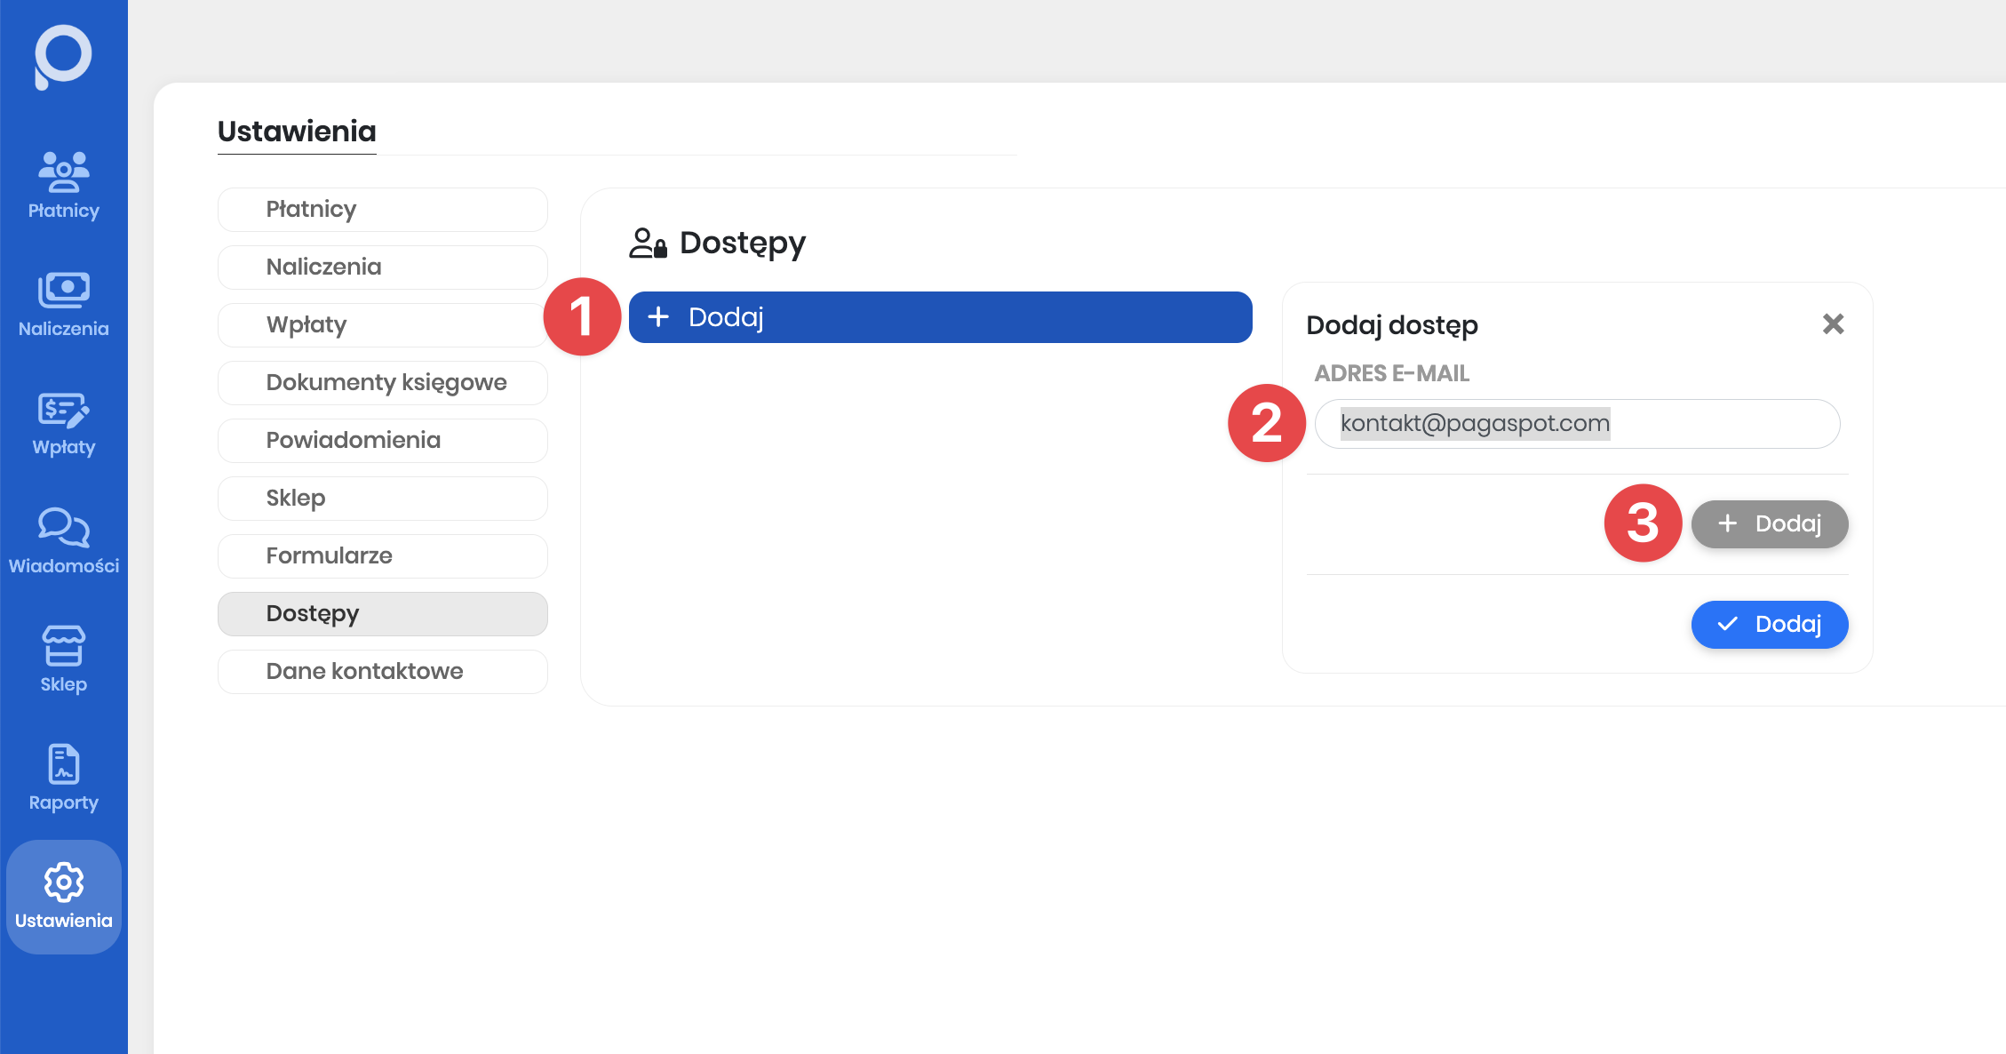Open Wpłaty in the blue sidebar
Image resolution: width=2006 pixels, height=1054 pixels.
point(63,423)
